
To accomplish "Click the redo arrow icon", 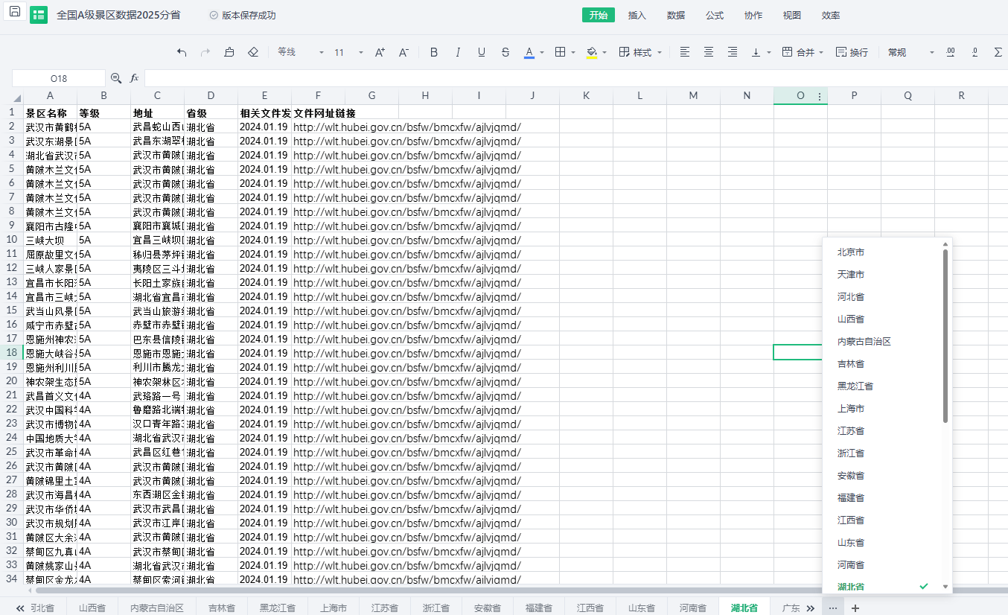I will point(205,52).
